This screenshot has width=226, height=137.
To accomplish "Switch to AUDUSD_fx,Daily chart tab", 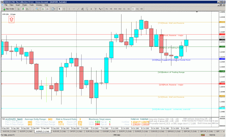I will [x=60, y=131].
